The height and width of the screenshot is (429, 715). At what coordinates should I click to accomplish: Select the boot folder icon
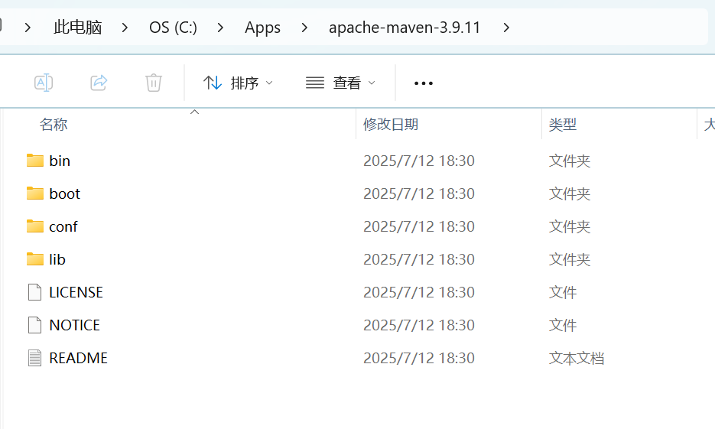coord(35,193)
